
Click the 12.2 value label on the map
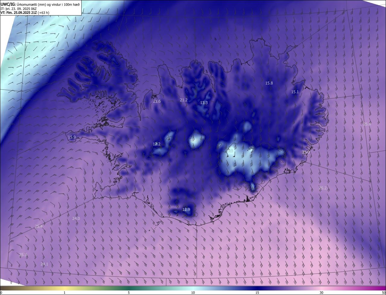[157, 144]
